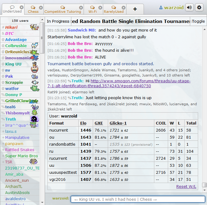Toggle the tournament panel
Screen dimensions: 207x205
click(198, 21)
